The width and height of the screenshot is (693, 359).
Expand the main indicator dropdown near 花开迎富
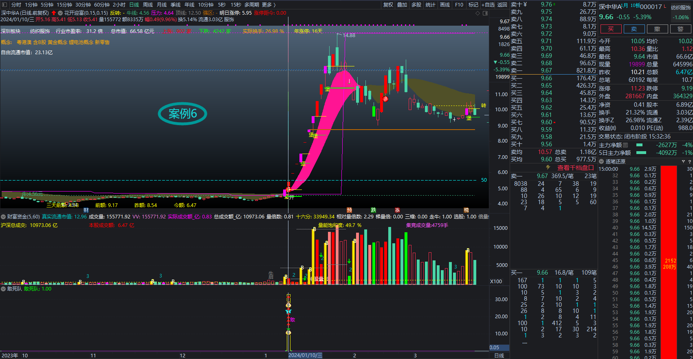tap(60, 13)
